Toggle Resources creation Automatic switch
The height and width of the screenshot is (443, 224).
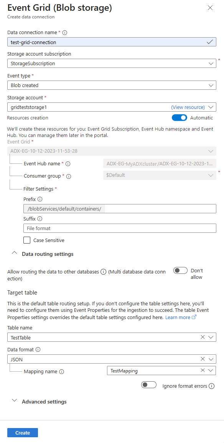tap(180, 117)
